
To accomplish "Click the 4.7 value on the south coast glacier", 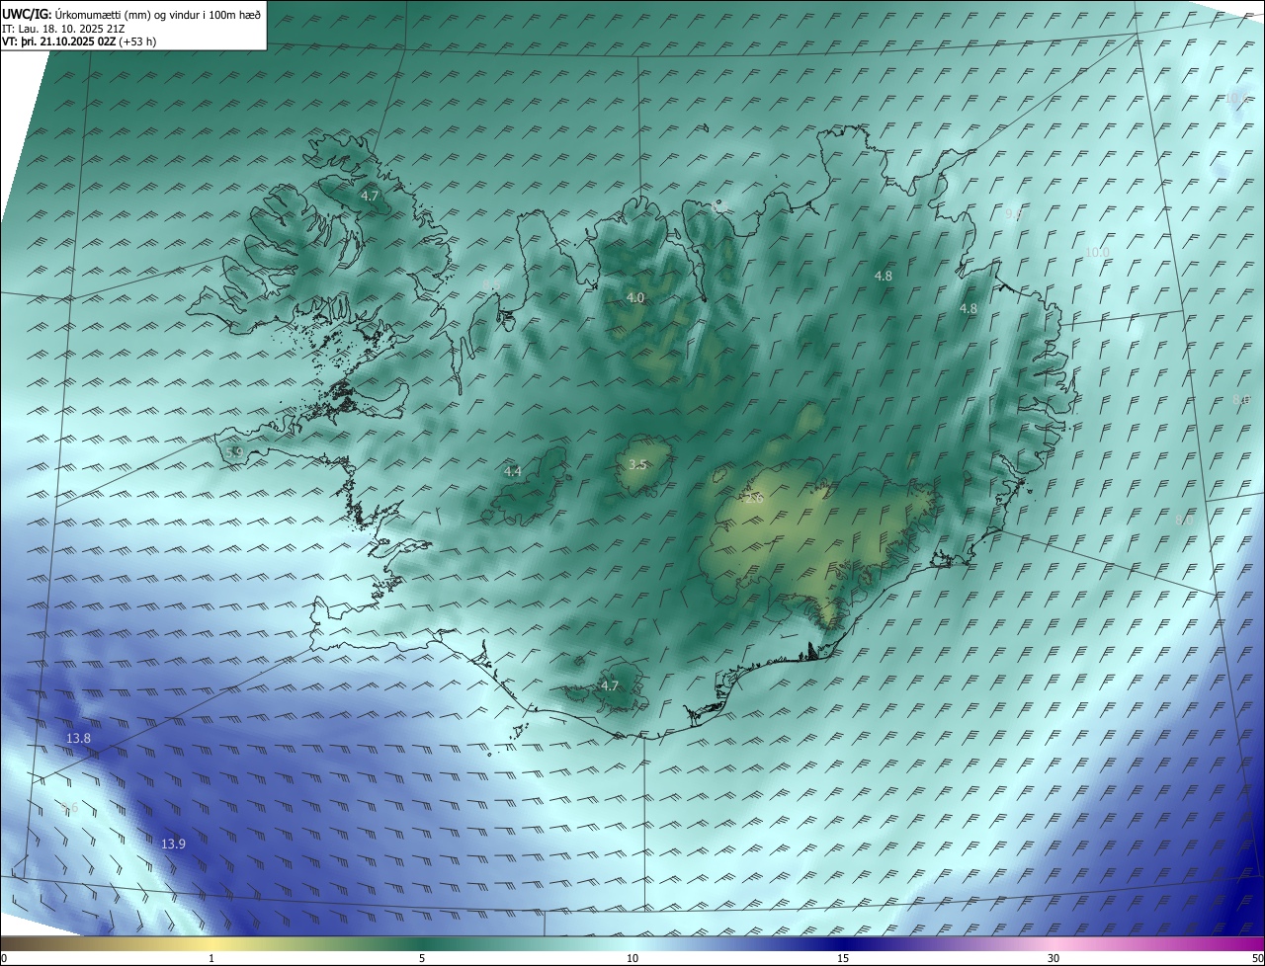I will coord(610,685).
